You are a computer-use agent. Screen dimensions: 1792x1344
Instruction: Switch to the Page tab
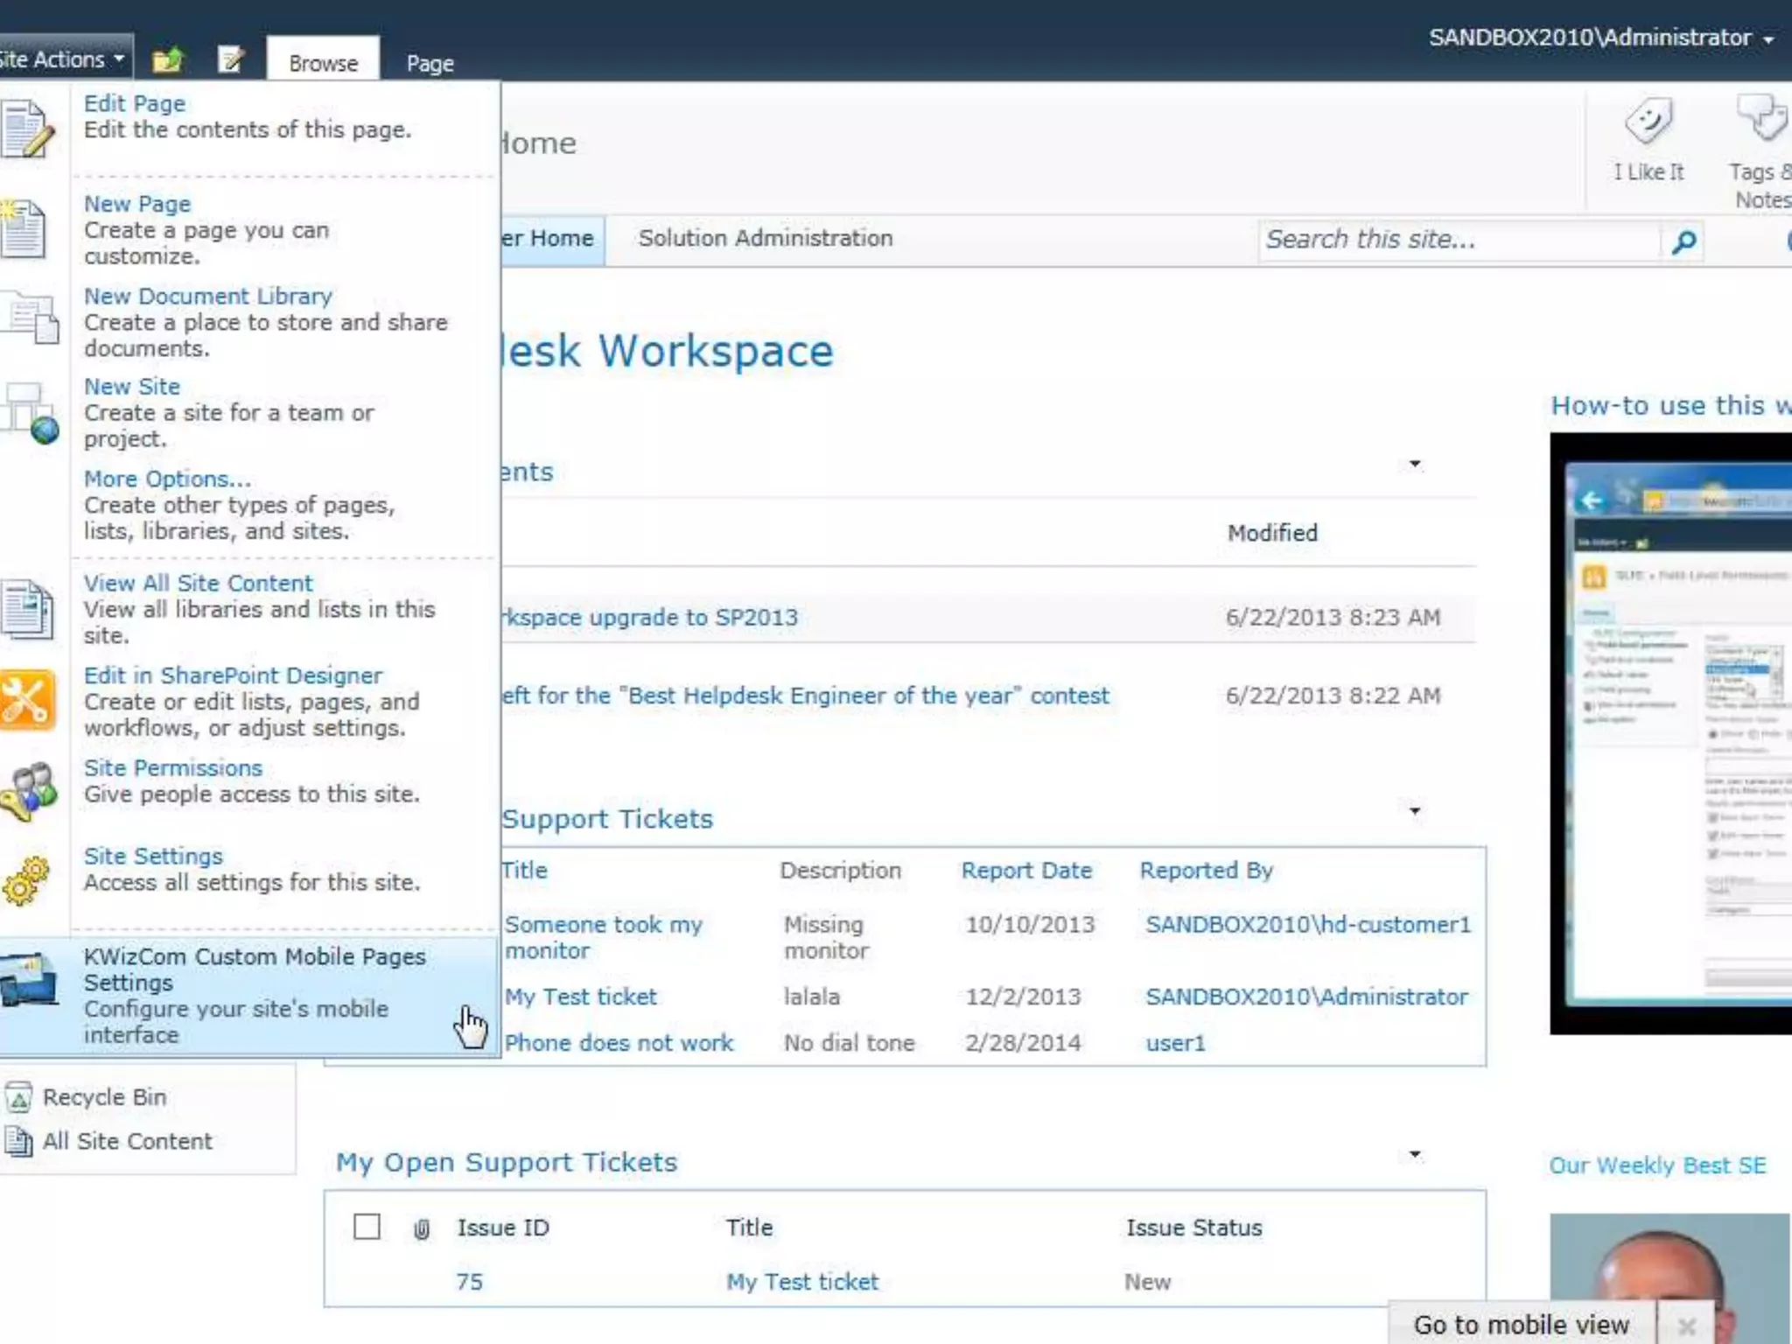tap(430, 63)
